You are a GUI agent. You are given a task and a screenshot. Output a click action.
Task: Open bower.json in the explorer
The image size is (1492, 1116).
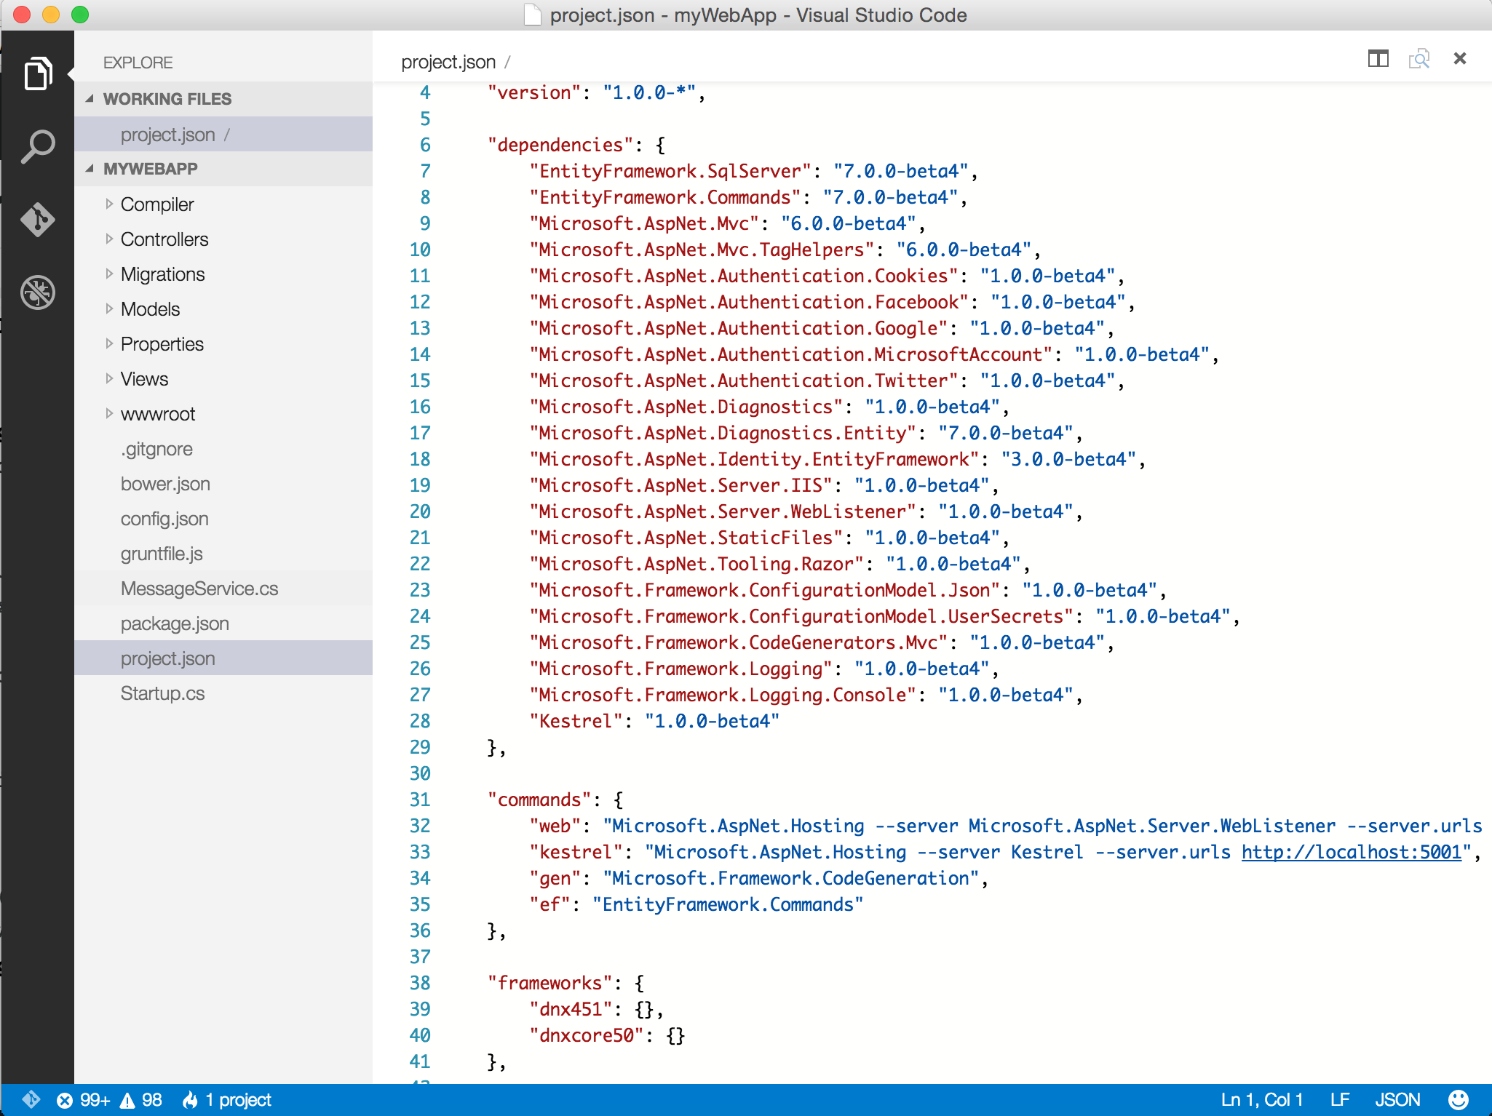pos(223,484)
